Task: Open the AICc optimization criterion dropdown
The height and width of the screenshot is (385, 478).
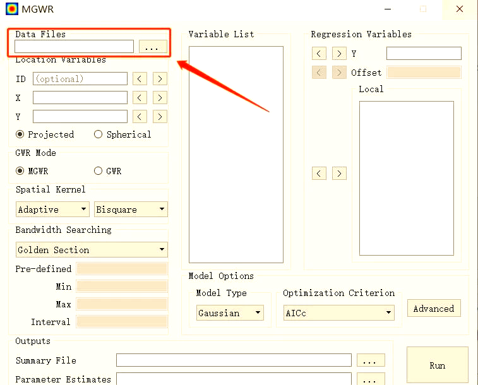Action: click(339, 313)
